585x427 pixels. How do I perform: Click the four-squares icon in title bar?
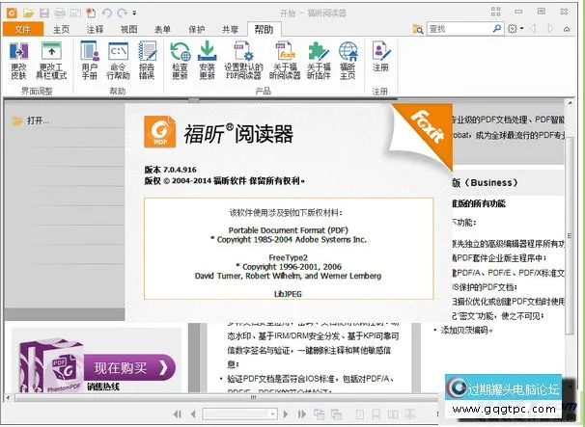[x=496, y=12]
